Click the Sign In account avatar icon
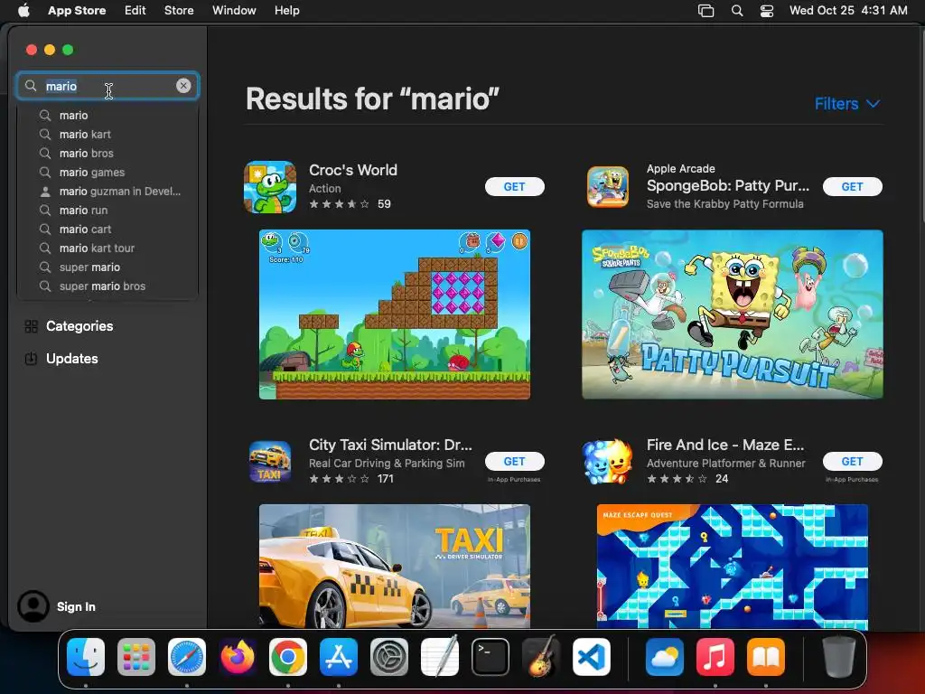The height and width of the screenshot is (694, 925). [33, 606]
